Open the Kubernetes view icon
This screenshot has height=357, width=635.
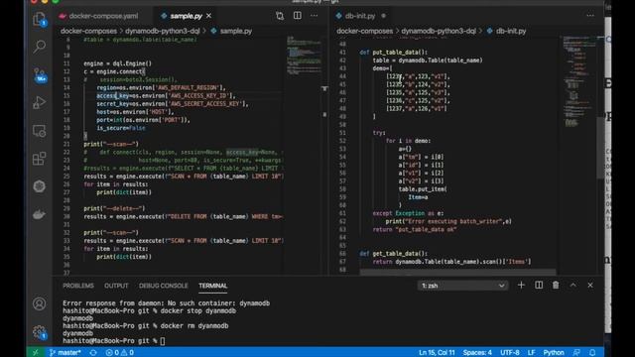click(40, 186)
